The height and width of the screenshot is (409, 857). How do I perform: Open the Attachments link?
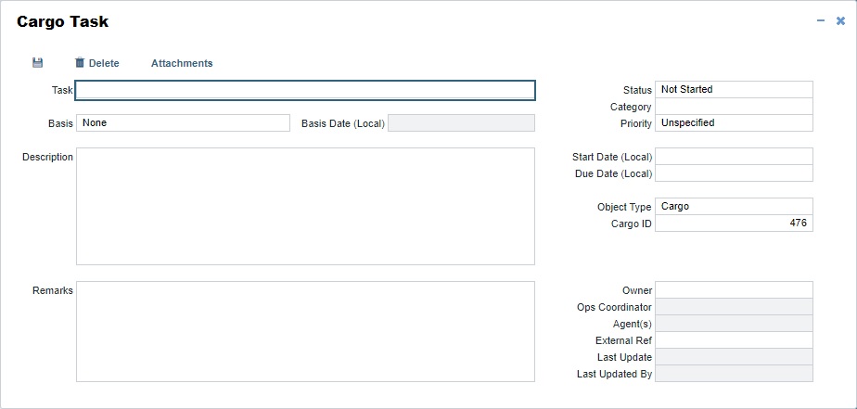182,63
